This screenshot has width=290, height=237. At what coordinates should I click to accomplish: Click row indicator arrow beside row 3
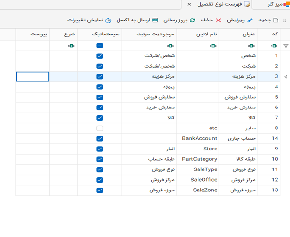(286, 77)
